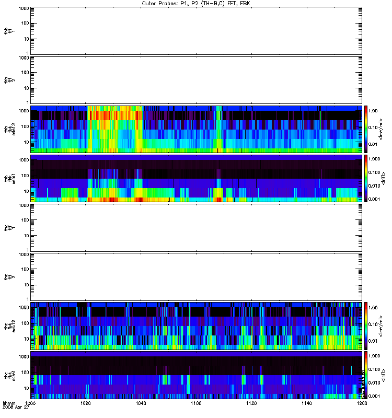Click the 1.00 tick on thc edc12 color bar
392x418 pixels.
[373, 308]
